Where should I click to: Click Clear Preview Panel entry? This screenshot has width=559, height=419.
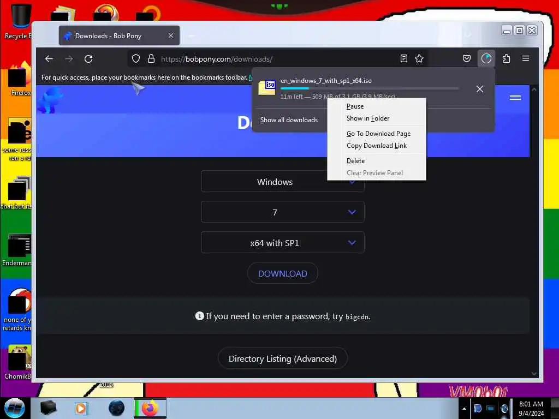coord(377,173)
